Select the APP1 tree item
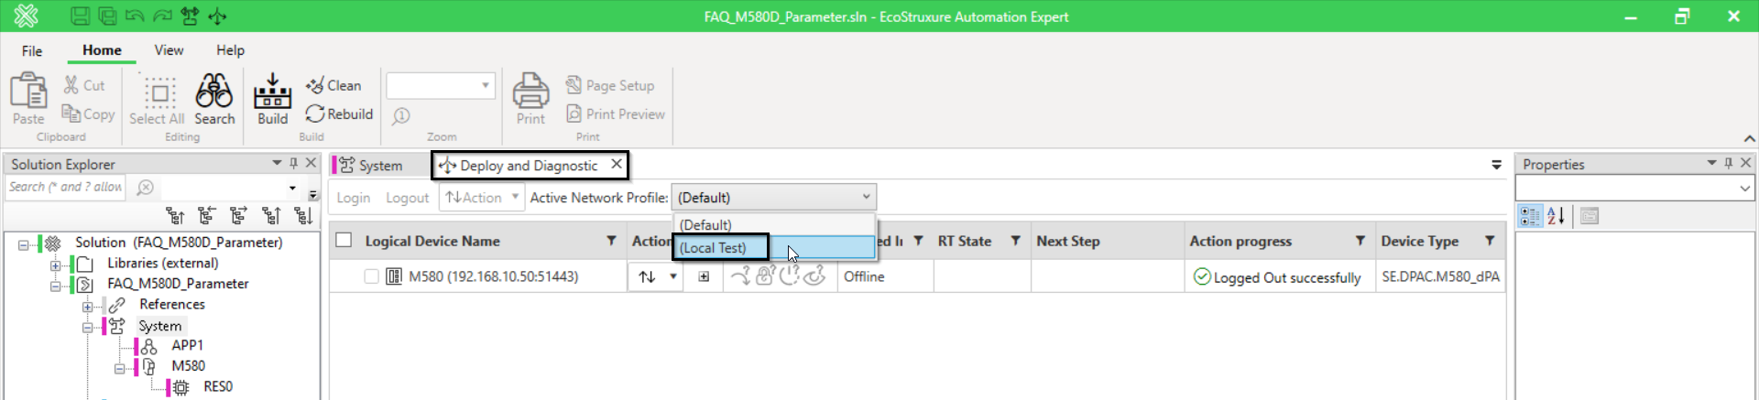Screen dimensions: 1759x400 coord(187,345)
